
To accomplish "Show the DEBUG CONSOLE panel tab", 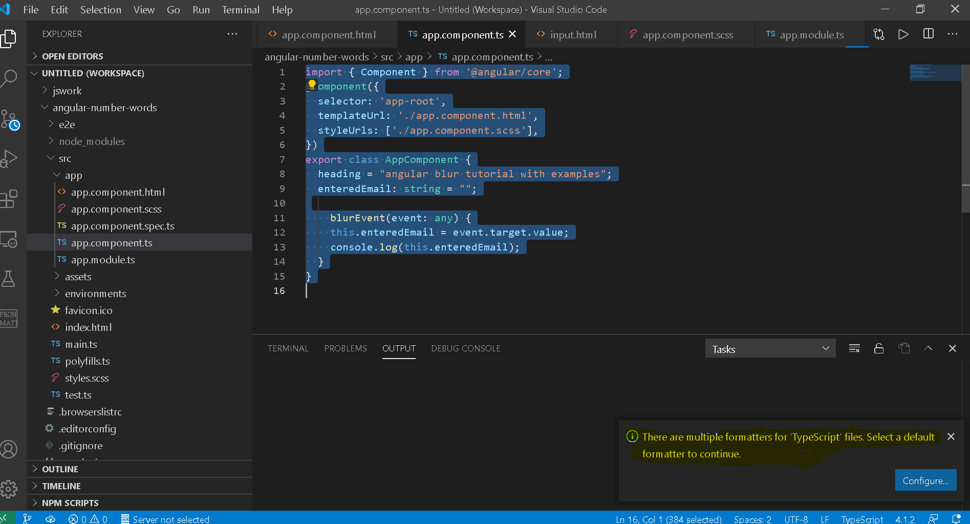I will tap(466, 348).
